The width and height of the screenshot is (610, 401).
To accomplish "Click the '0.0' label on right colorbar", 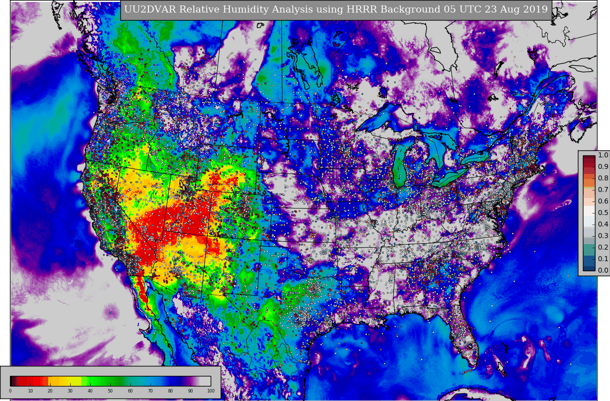I will pyautogui.click(x=603, y=270).
